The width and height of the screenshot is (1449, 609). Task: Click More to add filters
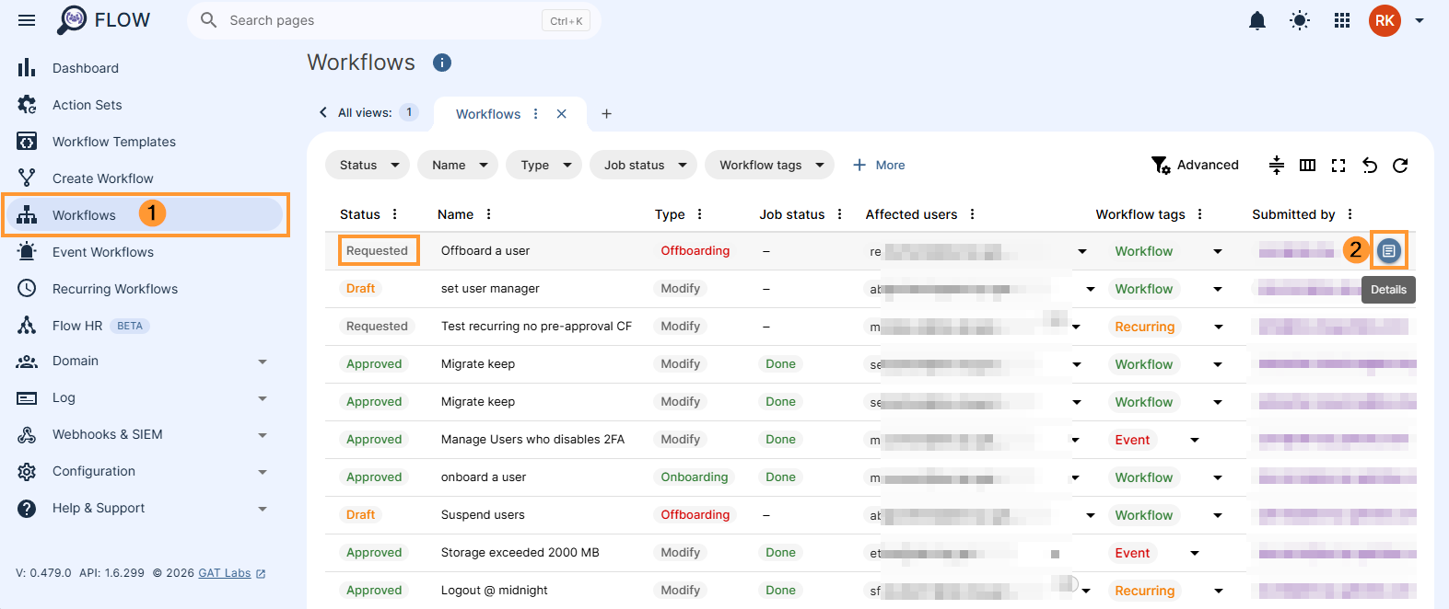click(879, 166)
